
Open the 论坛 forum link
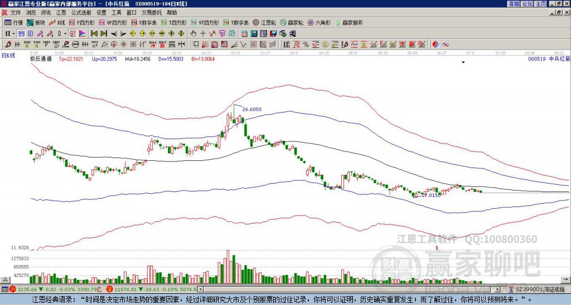click(x=527, y=4)
